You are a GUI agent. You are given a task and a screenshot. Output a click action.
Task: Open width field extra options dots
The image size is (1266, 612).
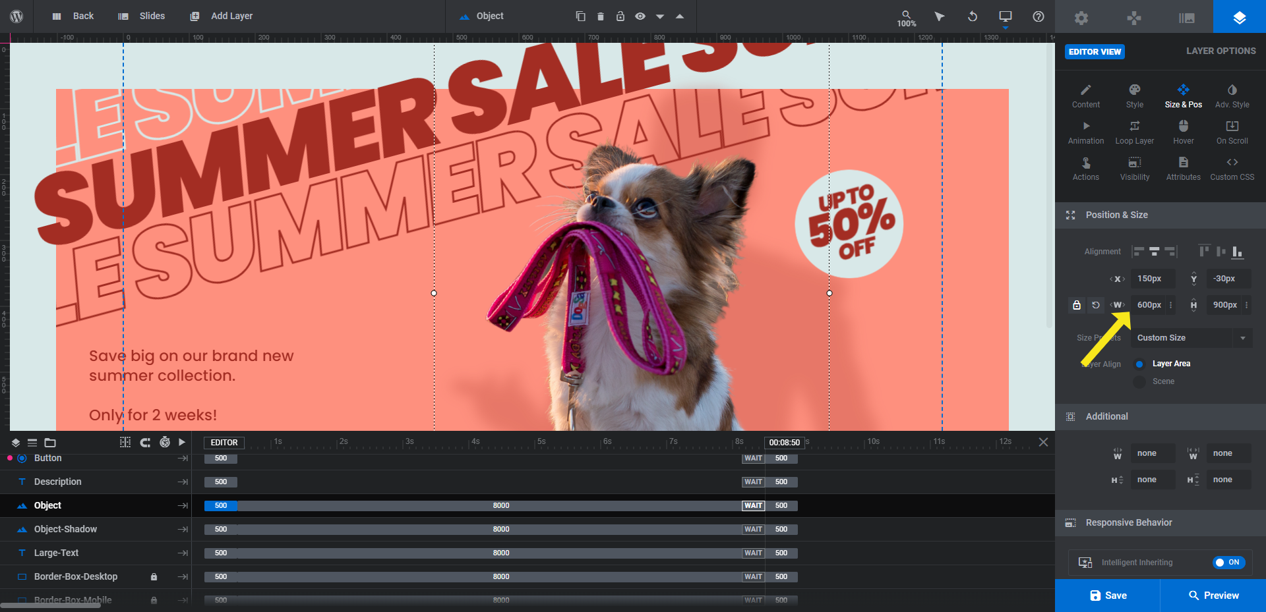point(1171,305)
